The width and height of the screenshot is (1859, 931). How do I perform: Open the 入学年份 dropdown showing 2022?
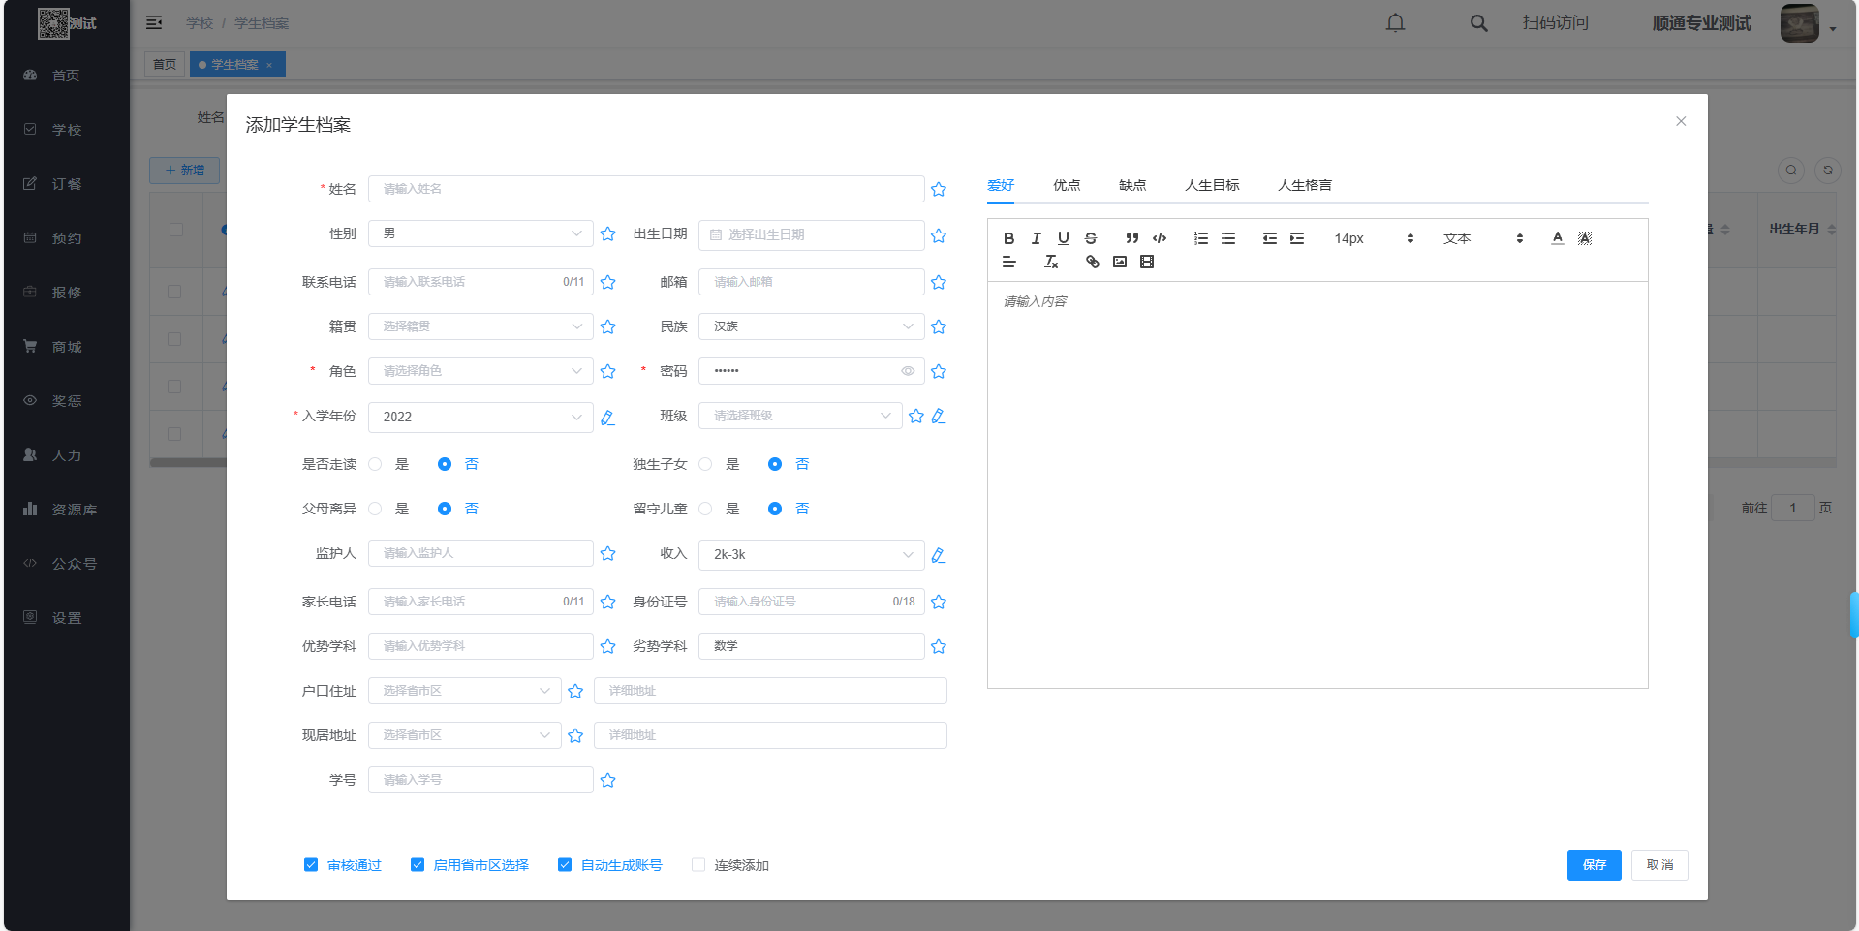[x=480, y=418]
